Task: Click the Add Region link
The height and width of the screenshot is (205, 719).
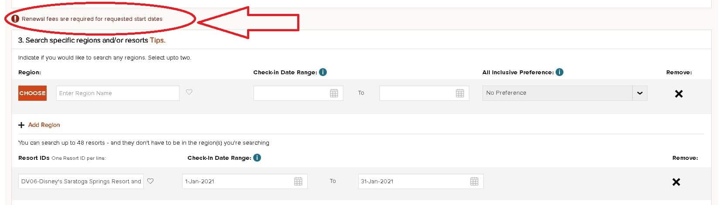Action: click(x=44, y=125)
